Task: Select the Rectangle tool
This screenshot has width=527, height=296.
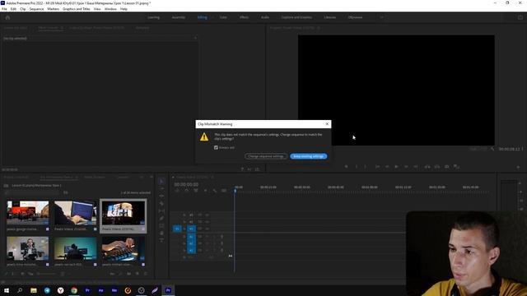Action: point(161,225)
